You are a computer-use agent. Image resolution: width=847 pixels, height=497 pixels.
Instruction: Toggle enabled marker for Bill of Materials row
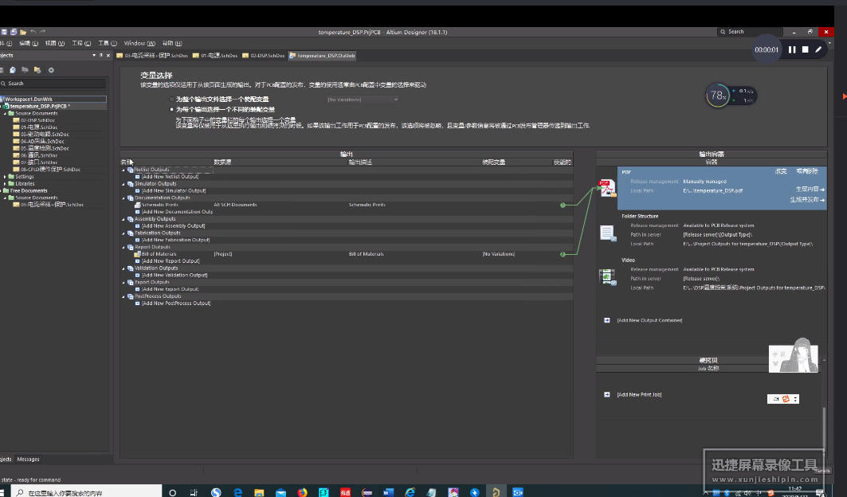point(563,254)
